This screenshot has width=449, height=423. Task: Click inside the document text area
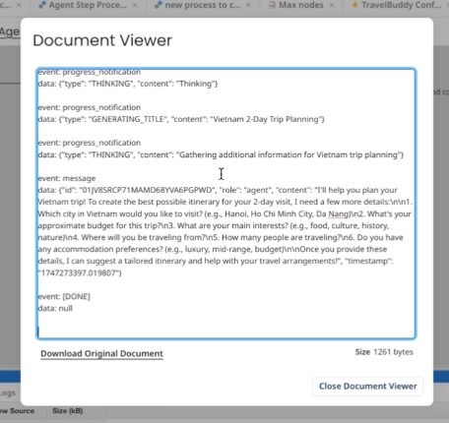[x=226, y=204]
